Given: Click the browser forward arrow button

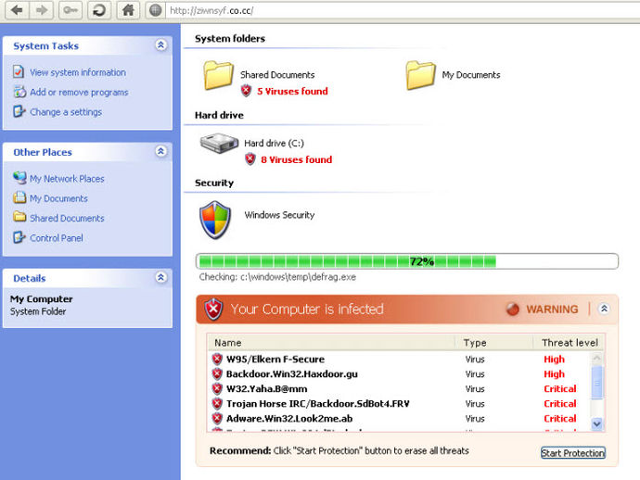Looking at the screenshot, I should (x=42, y=10).
